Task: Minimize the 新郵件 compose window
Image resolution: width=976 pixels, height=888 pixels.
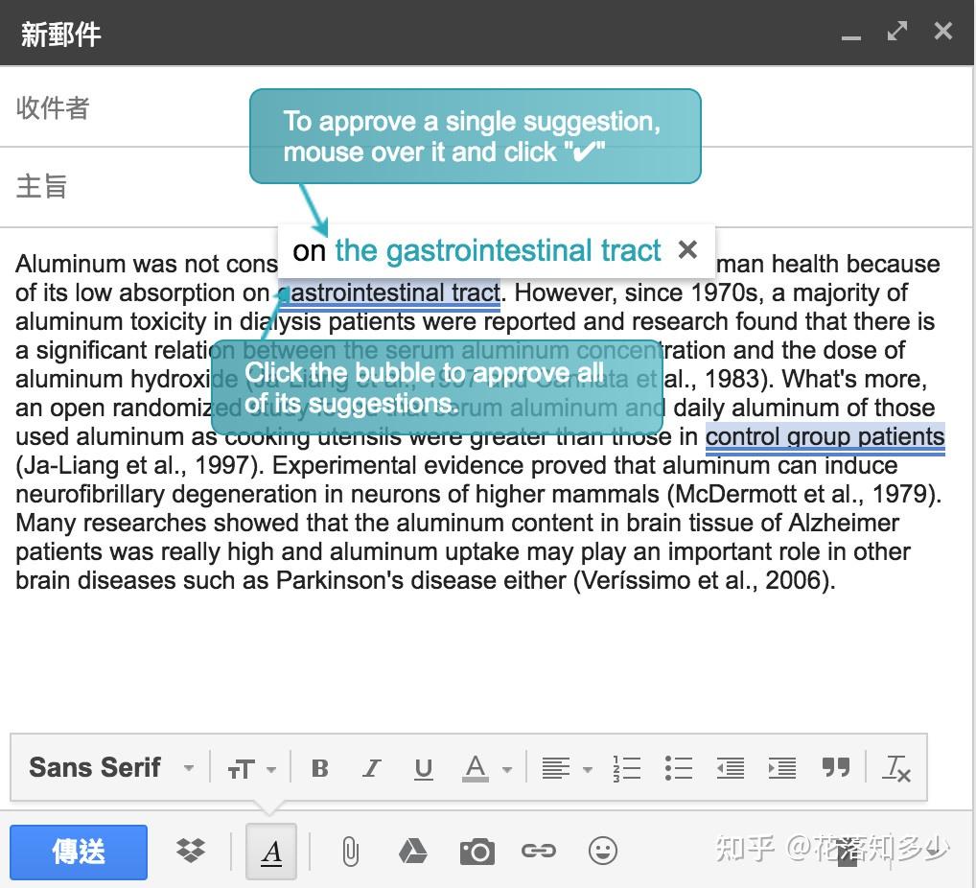Action: point(851,36)
